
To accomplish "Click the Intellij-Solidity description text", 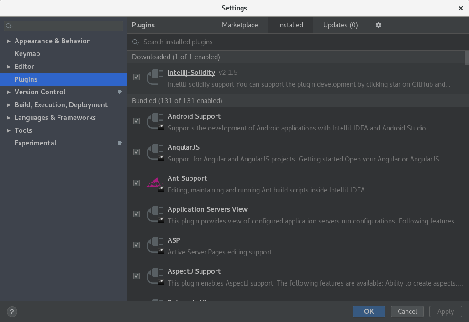I will [309, 84].
